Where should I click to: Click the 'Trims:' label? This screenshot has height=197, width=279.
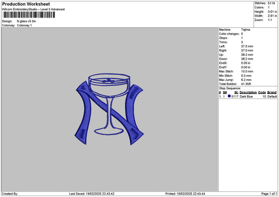(x=223, y=42)
